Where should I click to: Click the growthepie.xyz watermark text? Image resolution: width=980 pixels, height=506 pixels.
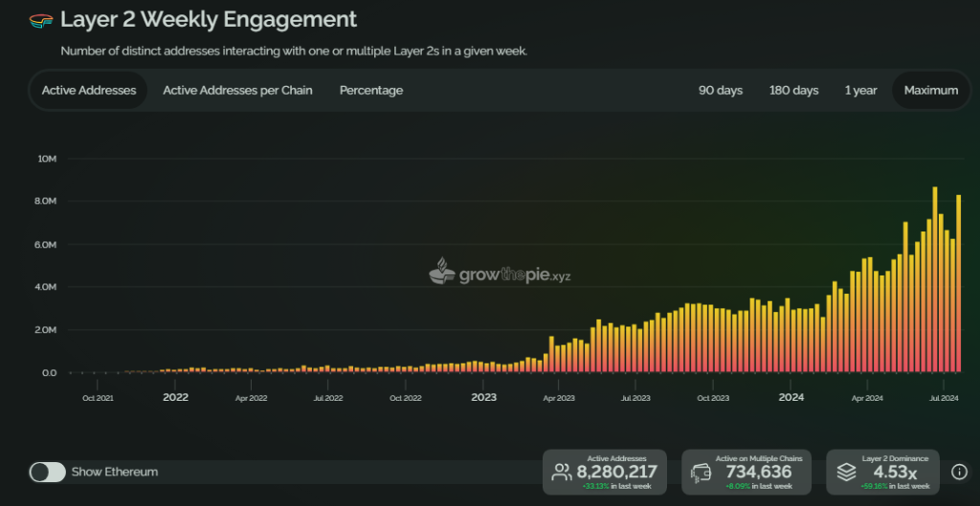515,275
